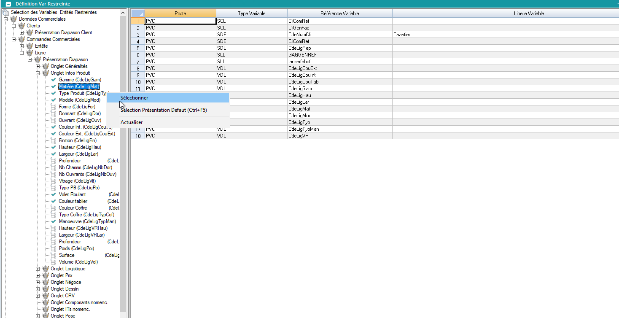The height and width of the screenshot is (318, 619).
Task: Click the Onglet Prix node icon
Action: click(46, 275)
